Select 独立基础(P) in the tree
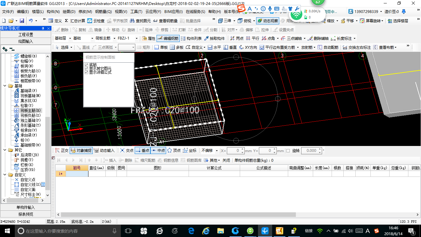This screenshot has height=237, width=421. 31,120
